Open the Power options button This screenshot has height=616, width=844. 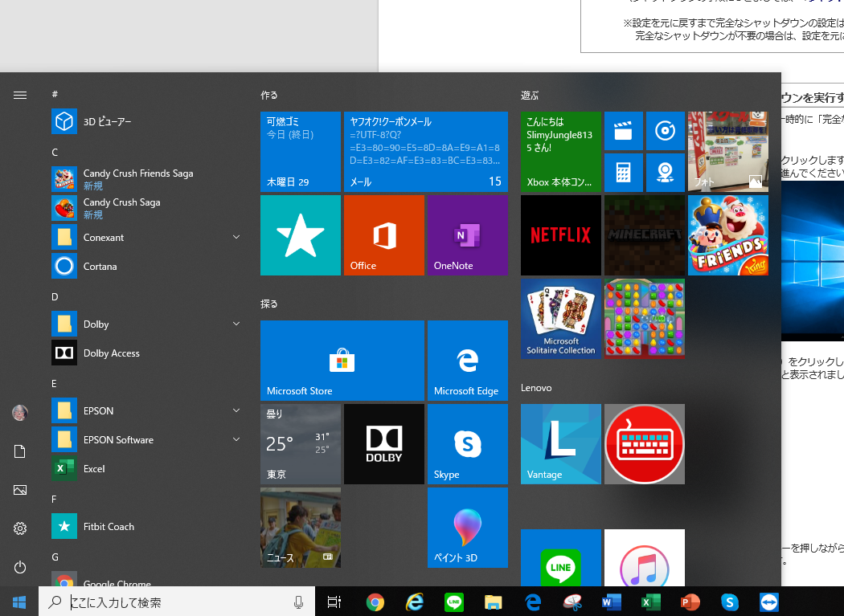point(20,567)
